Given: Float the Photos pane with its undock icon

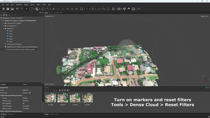Looking at the screenshot, I should (x=206, y=88).
